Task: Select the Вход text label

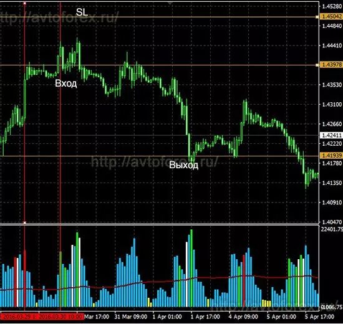Action: tap(66, 83)
